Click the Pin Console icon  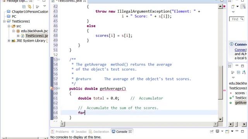click(x=212, y=131)
